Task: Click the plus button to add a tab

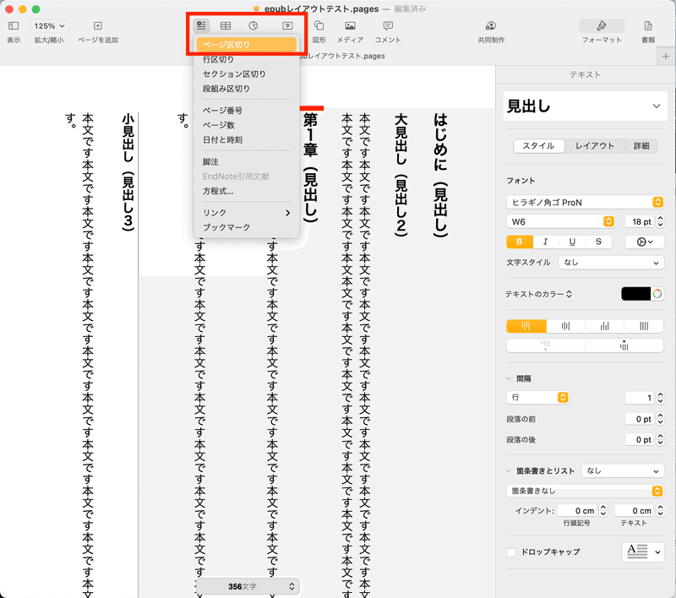Action: (x=666, y=57)
